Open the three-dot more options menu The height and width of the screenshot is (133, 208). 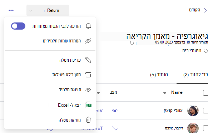(11, 10)
